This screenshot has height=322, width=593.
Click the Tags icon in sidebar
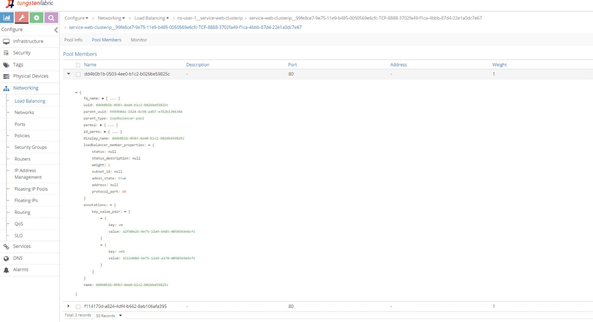click(x=6, y=65)
